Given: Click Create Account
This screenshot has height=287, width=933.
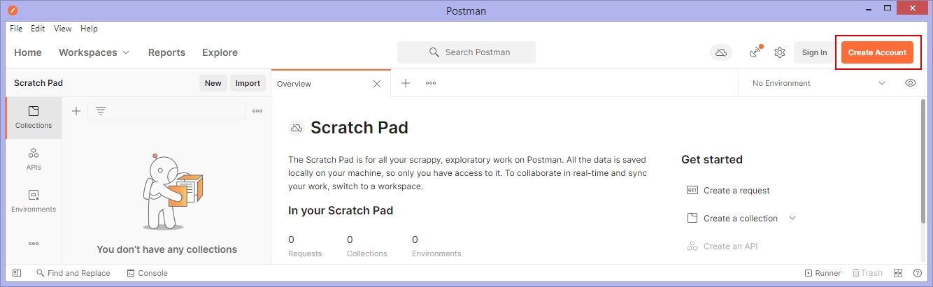Looking at the screenshot, I should click(x=877, y=52).
